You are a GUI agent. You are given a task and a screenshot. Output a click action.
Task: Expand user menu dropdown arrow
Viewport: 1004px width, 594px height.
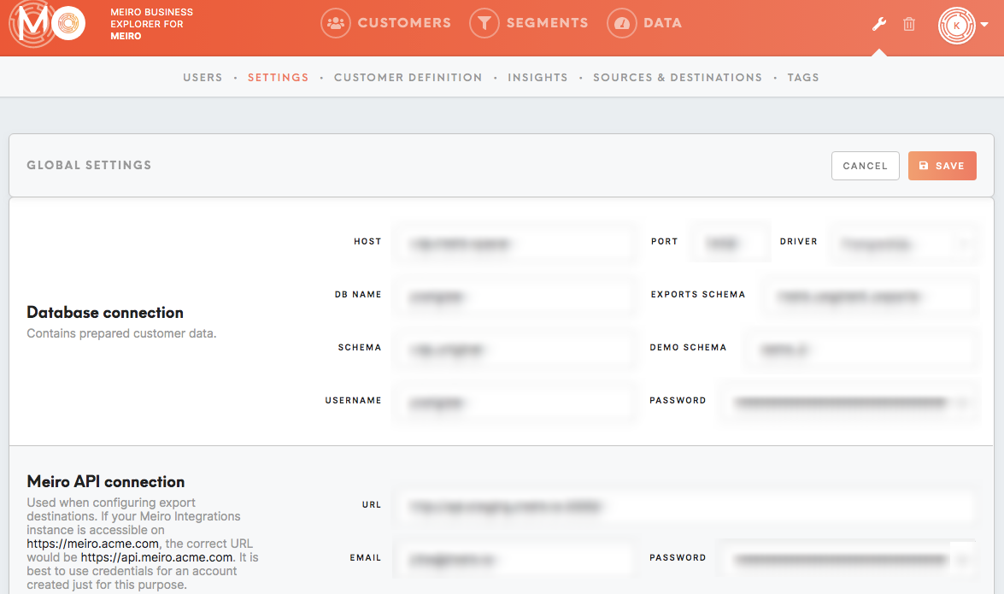tap(984, 24)
